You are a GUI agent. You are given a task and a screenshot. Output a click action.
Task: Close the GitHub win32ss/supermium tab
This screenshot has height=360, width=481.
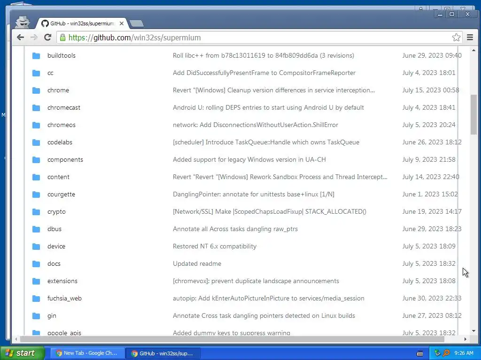coord(122,23)
